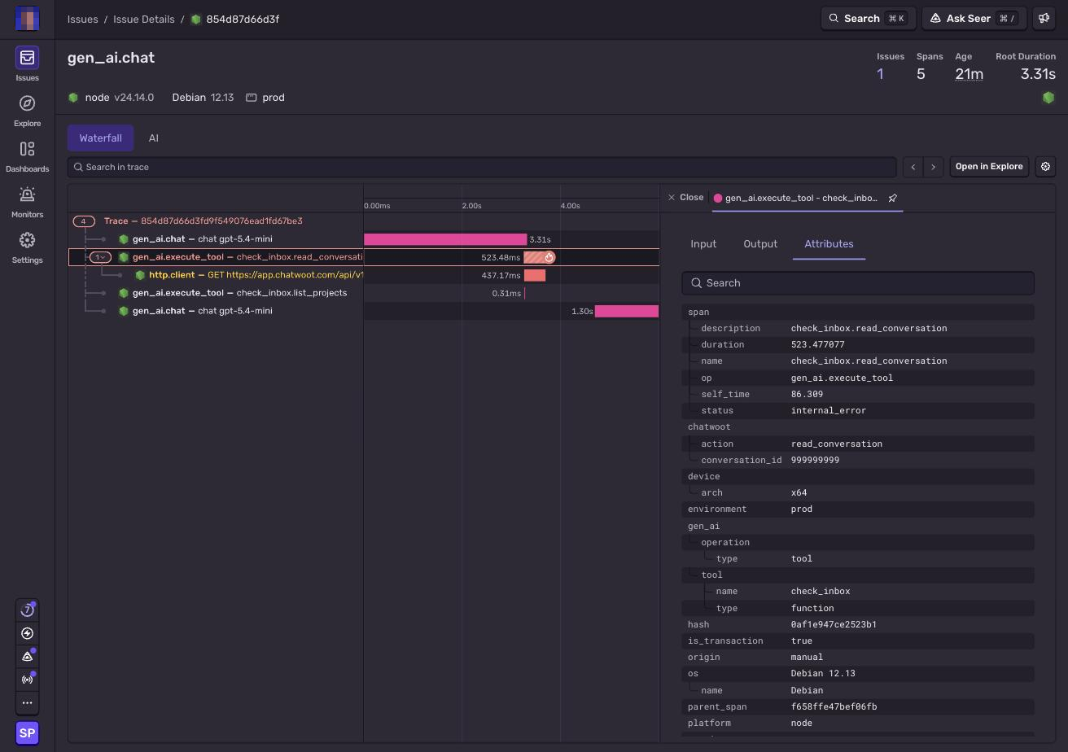1068x752 pixels.
Task: Click the Spans count 5
Action: click(x=921, y=74)
